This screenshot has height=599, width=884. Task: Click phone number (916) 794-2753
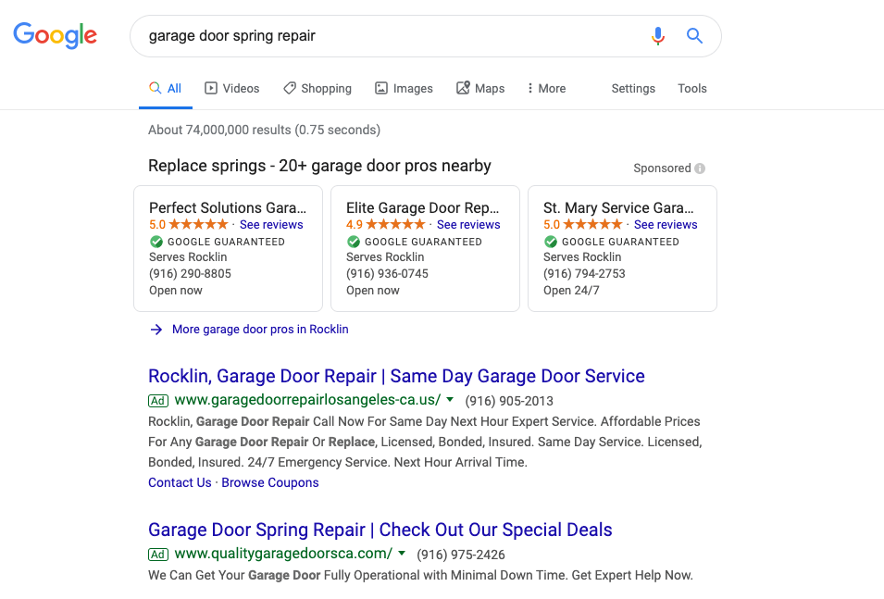coord(585,273)
